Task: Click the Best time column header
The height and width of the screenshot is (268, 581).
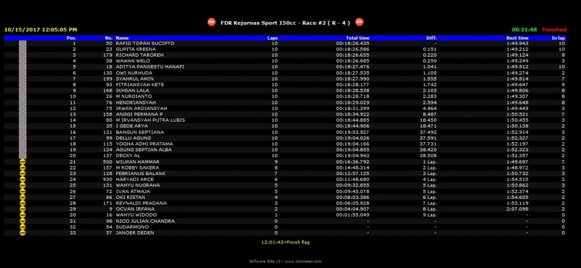Action: pyautogui.click(x=517, y=37)
